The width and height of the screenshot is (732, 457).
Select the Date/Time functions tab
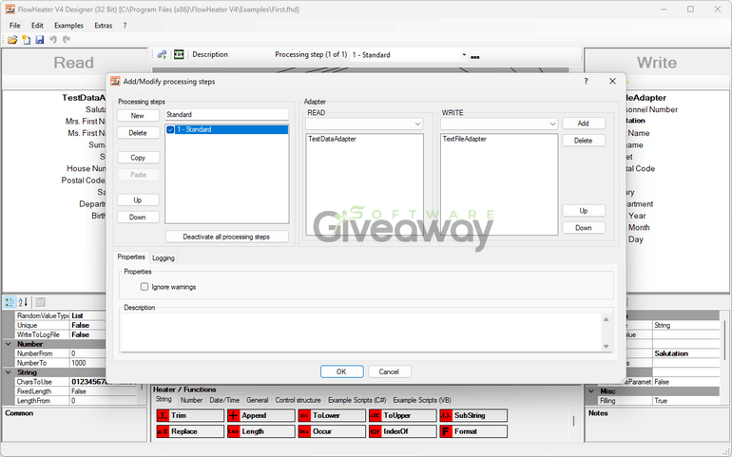tap(224, 400)
